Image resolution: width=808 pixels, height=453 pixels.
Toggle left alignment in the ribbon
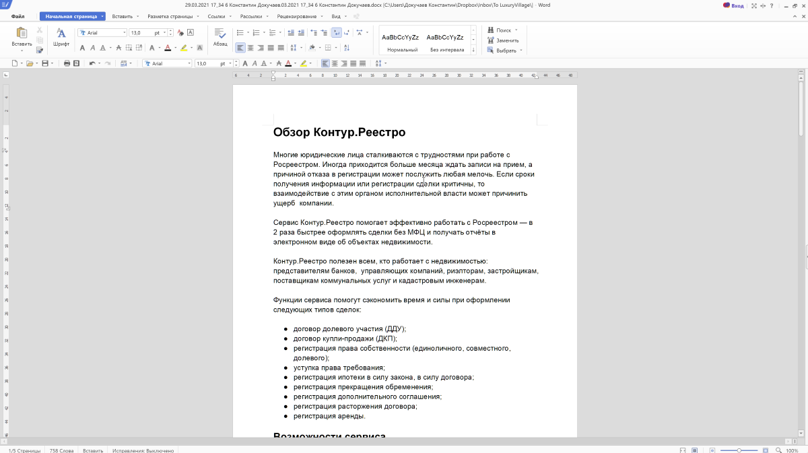pos(240,48)
